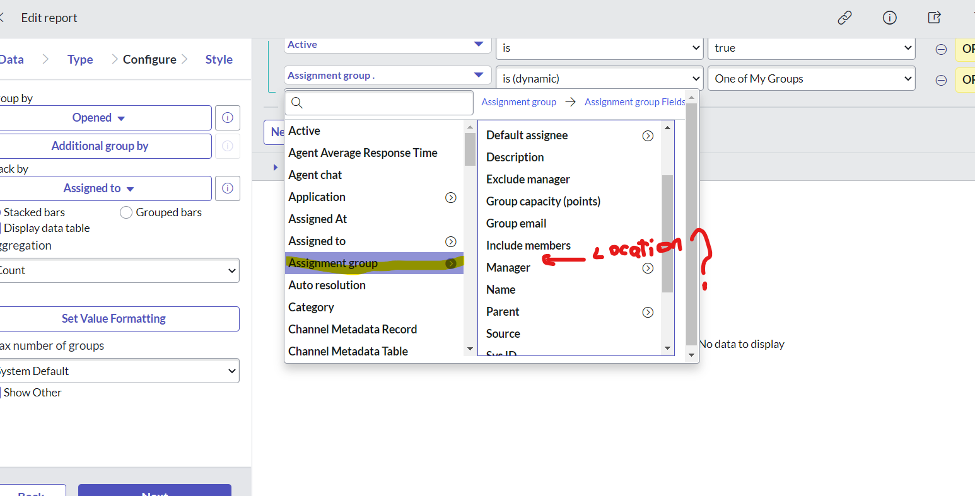Select Active in the field list
Screen dimensions: 975x496
coord(374,131)
